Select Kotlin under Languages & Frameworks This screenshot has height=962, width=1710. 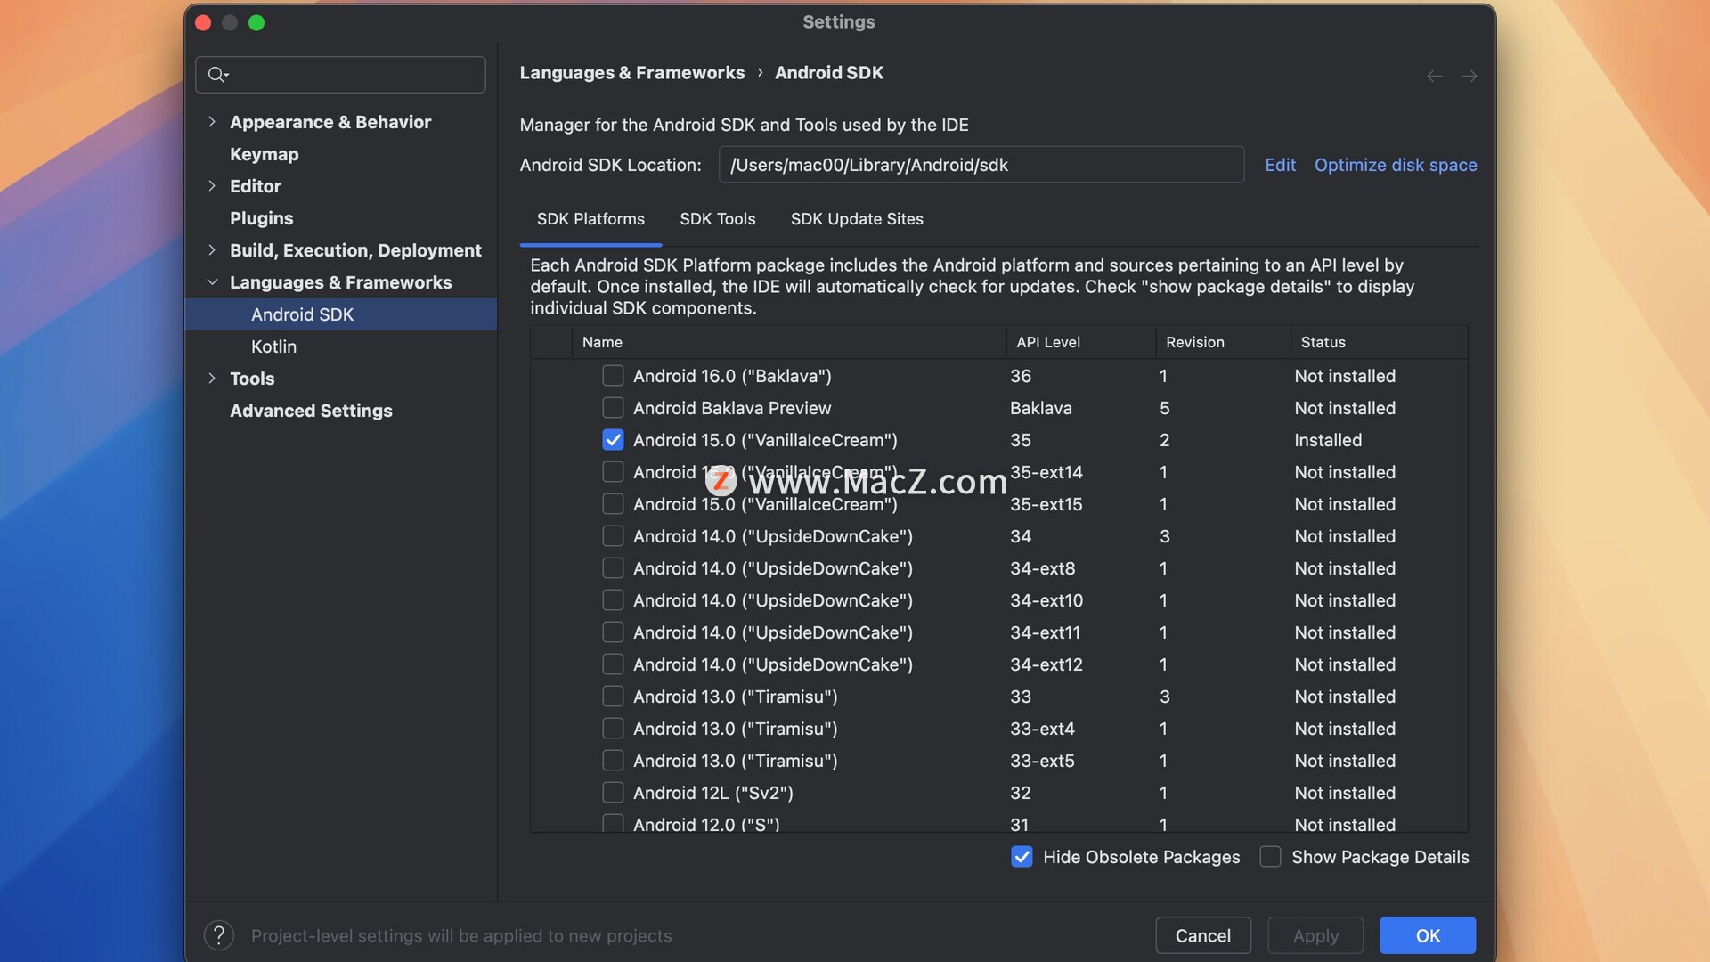point(273,346)
